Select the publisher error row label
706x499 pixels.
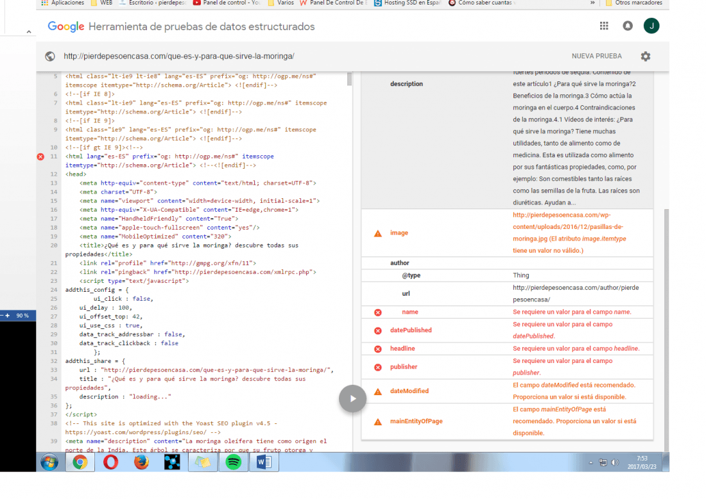[x=404, y=367]
